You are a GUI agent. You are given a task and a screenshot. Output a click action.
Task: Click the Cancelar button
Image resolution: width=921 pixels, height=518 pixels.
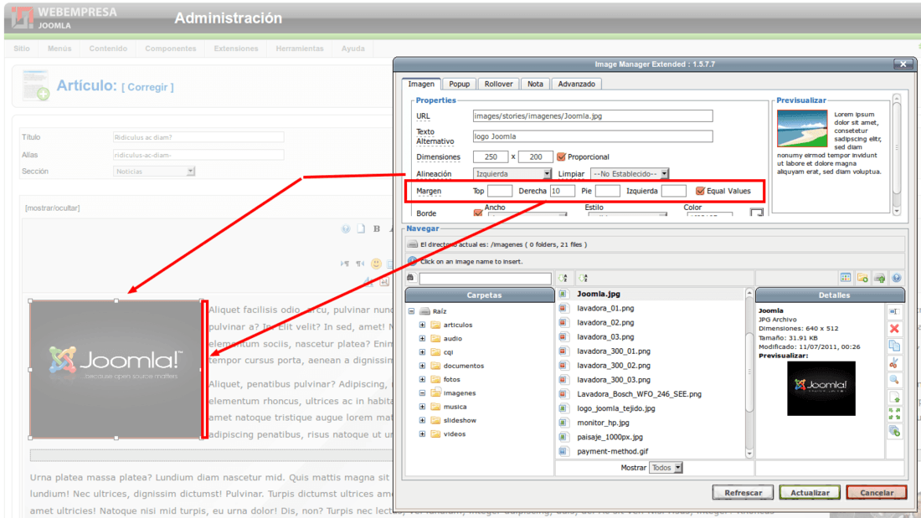coord(877,493)
